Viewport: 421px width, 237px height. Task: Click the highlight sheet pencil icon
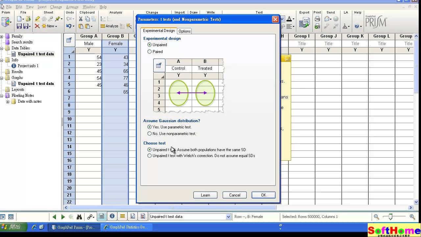point(37,19)
